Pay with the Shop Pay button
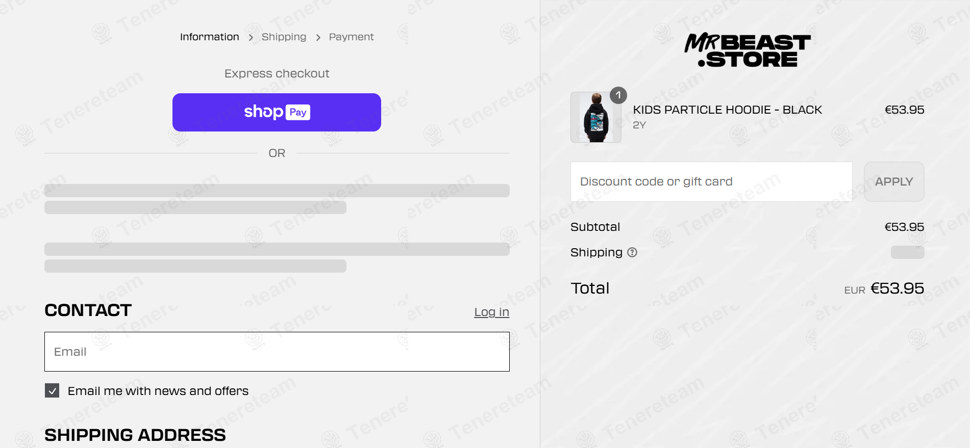Viewport: 970px width, 448px height. click(x=277, y=112)
